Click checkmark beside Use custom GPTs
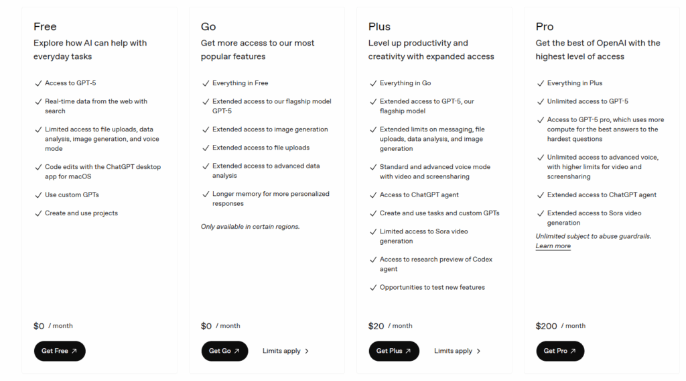 click(38, 195)
